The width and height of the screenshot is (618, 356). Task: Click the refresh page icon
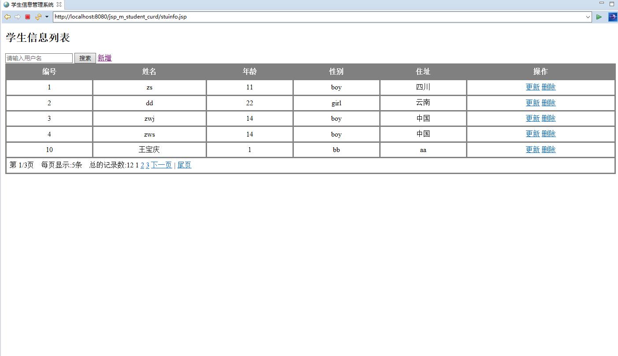point(39,16)
